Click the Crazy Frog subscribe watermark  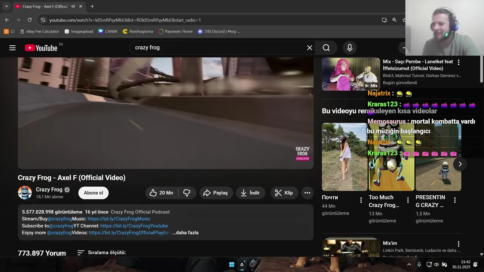pos(302,154)
